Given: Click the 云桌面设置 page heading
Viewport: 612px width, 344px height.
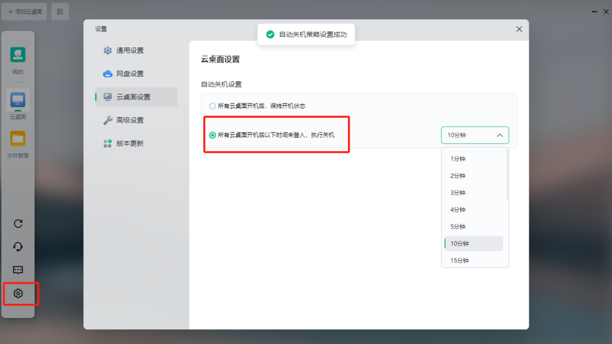Looking at the screenshot, I should pyautogui.click(x=220, y=59).
